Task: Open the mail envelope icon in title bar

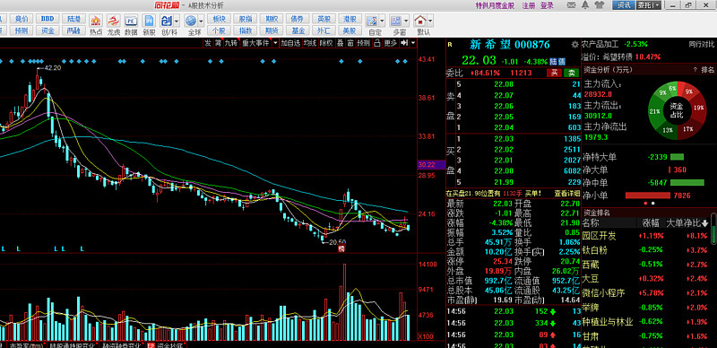Action: 571,5
